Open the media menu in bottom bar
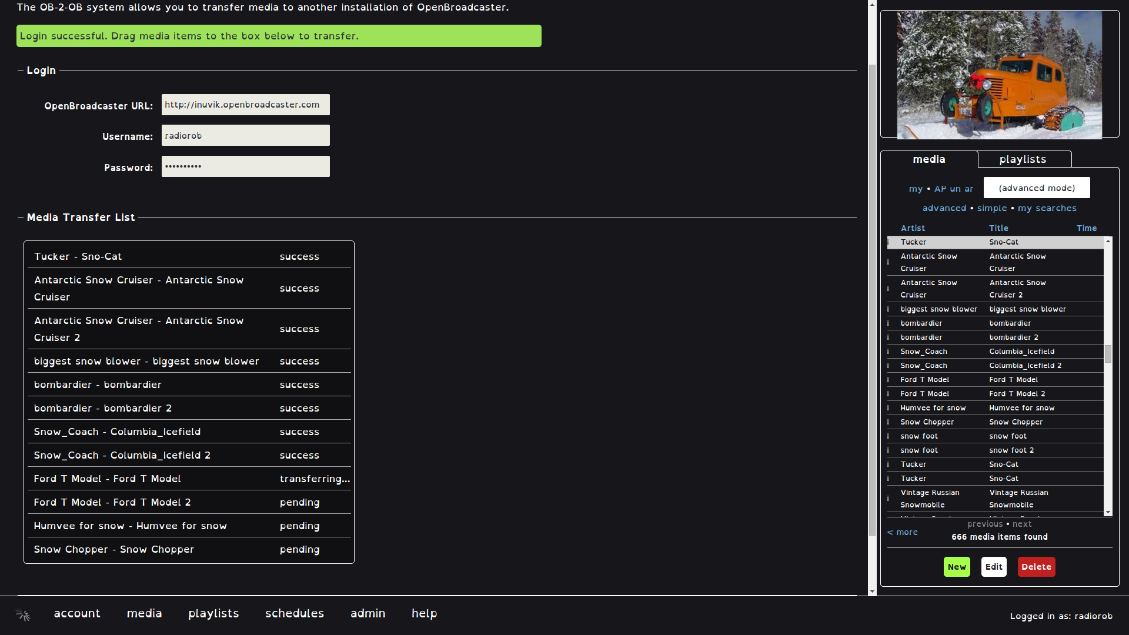The height and width of the screenshot is (635, 1129). tap(144, 613)
